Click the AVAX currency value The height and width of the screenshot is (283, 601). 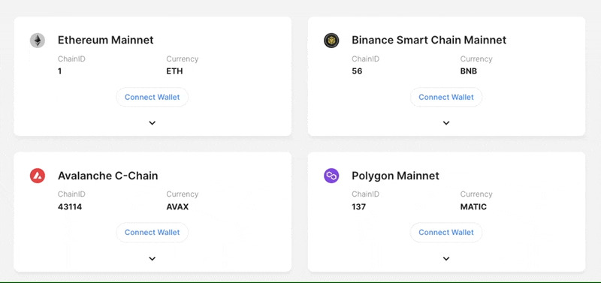(177, 206)
